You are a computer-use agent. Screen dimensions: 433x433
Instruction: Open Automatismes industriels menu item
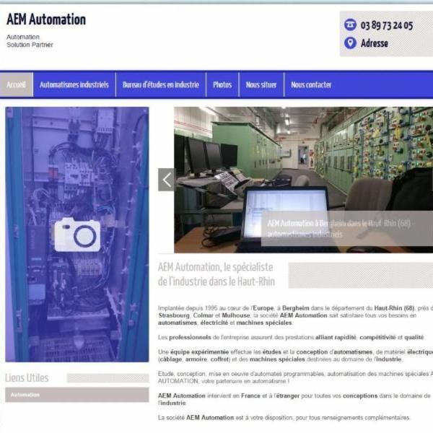click(x=74, y=84)
